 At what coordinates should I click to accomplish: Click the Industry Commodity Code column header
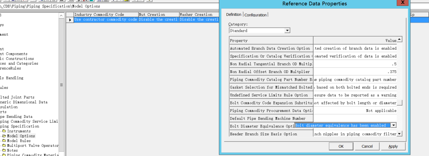(106, 14)
